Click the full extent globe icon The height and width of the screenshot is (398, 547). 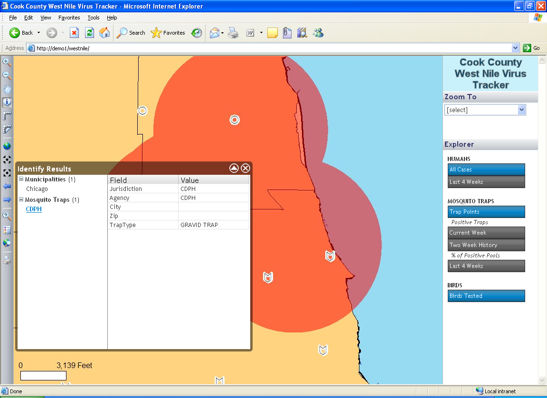click(7, 146)
